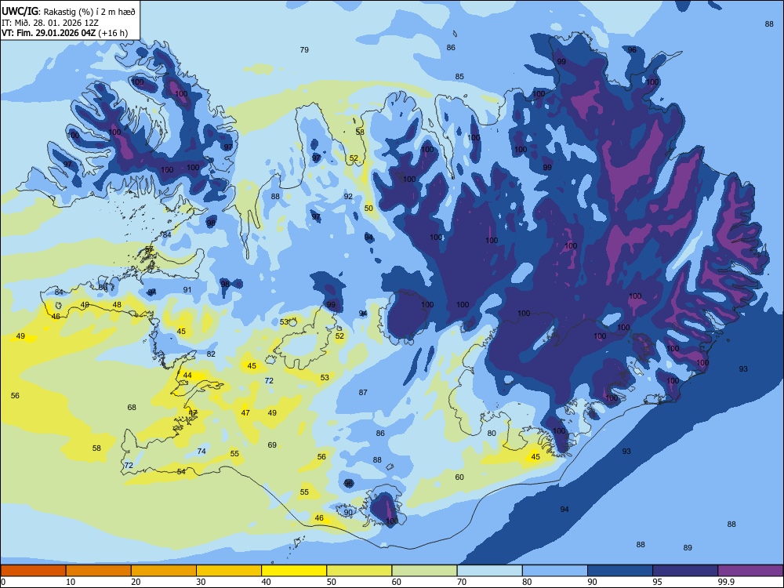Click the legend tick label '30'

[201, 582]
